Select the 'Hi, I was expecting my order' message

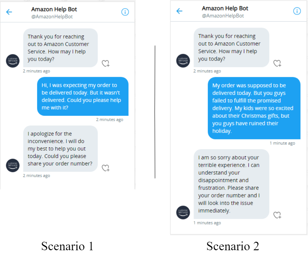coord(83,96)
